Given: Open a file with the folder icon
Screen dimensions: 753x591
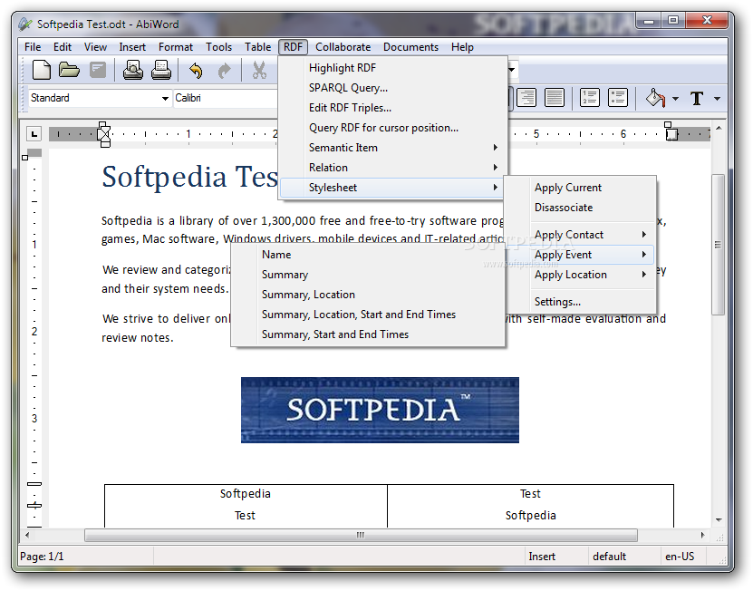Looking at the screenshot, I should tap(69, 70).
